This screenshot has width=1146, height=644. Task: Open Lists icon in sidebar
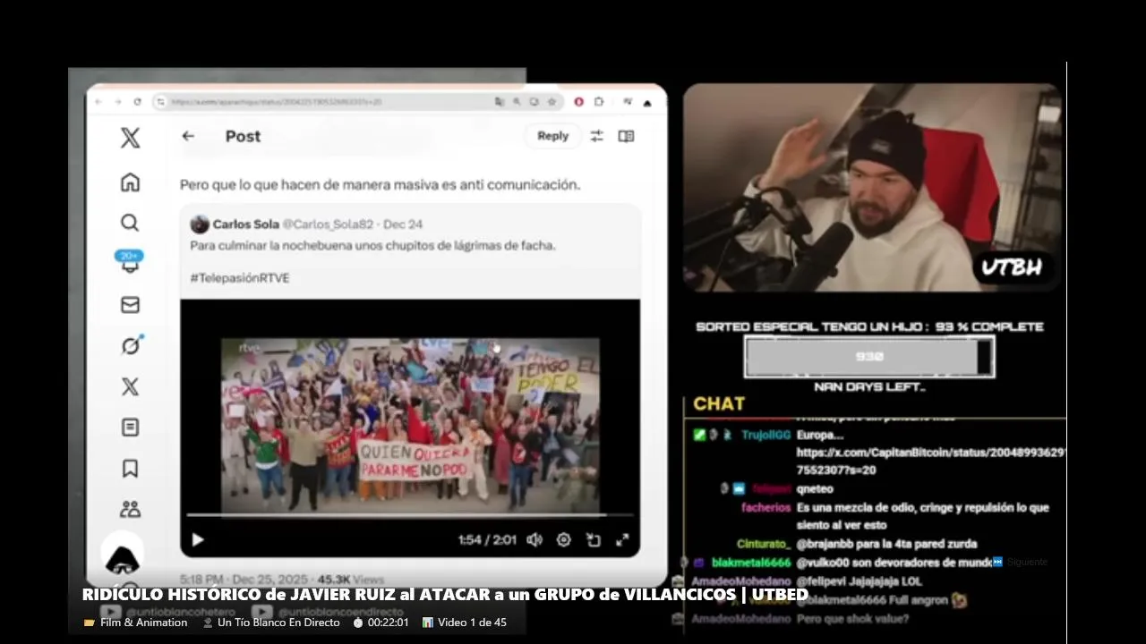pyautogui.click(x=130, y=428)
